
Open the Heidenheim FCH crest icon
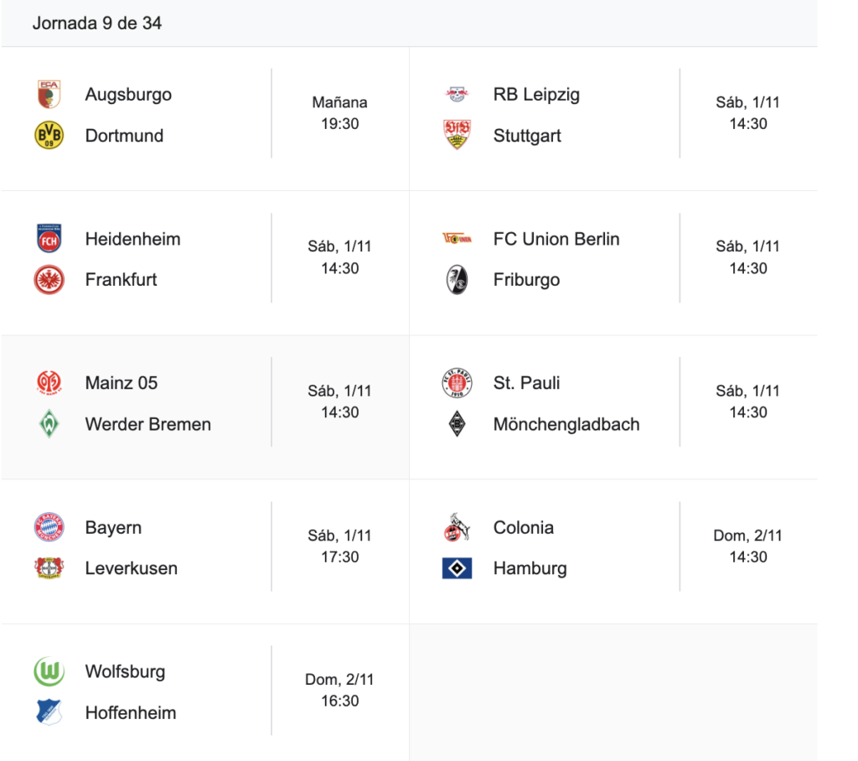point(49,239)
